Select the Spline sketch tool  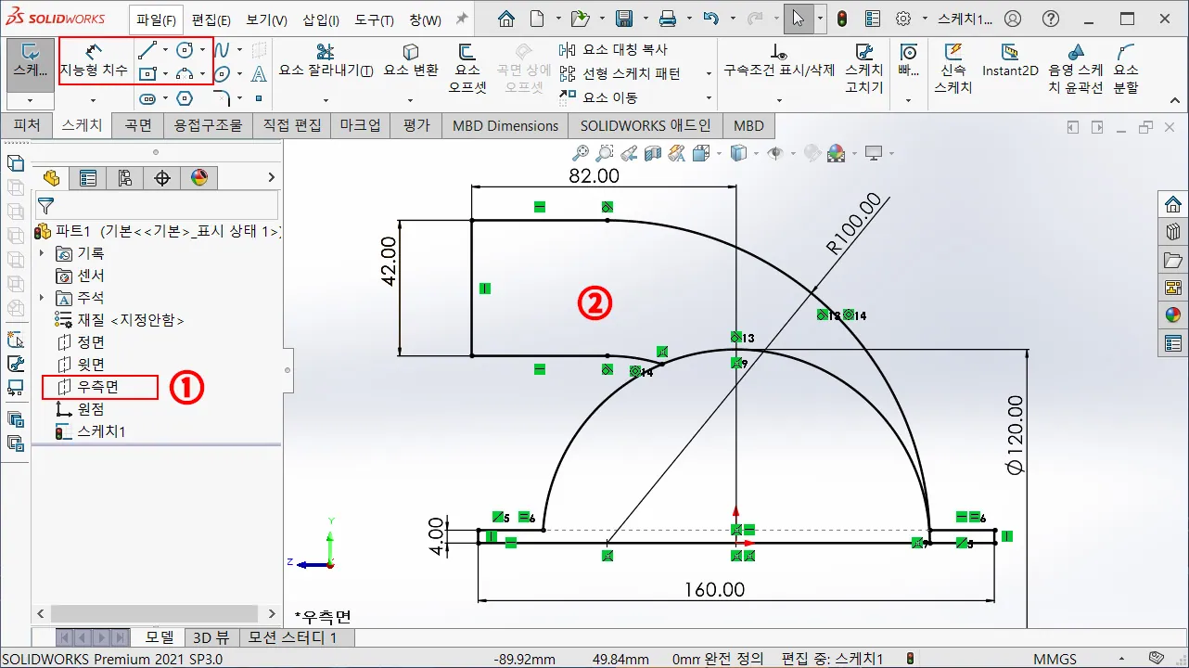(x=223, y=50)
